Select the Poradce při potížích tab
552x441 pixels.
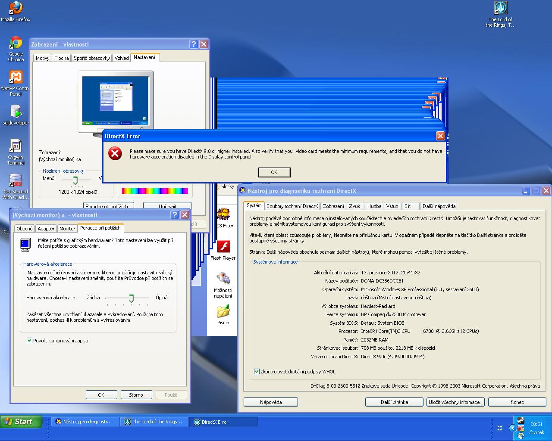100,228
